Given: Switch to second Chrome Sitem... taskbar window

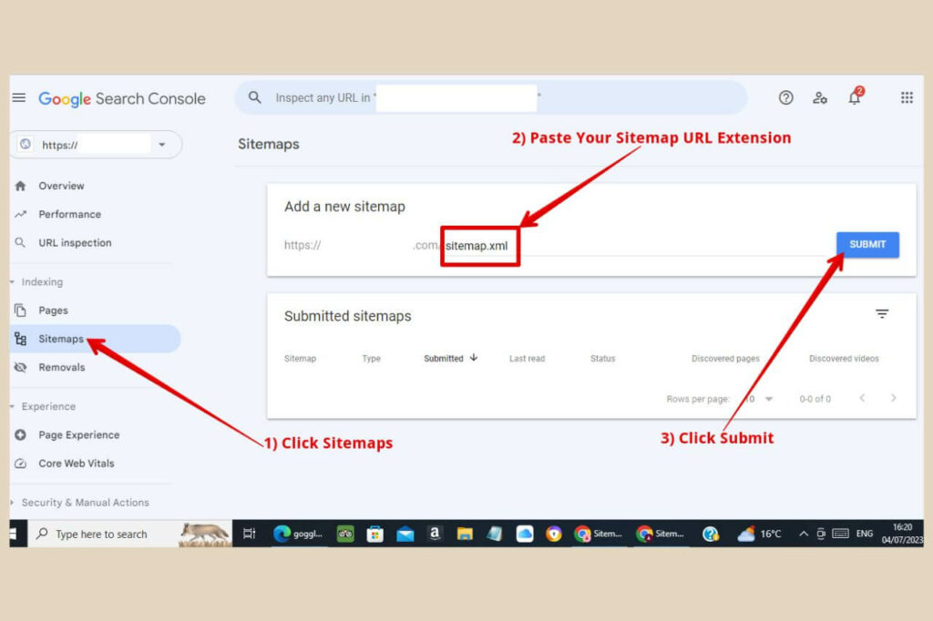Looking at the screenshot, I should (x=660, y=534).
